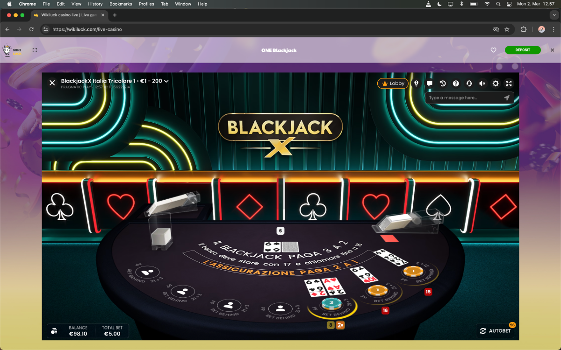Viewport: 561px width, 350px height.
Task: Click the green DEPOSIT button
Action: (x=523, y=50)
